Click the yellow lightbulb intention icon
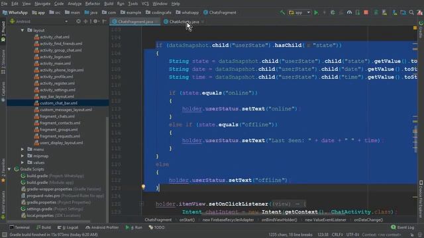 (143, 186)
